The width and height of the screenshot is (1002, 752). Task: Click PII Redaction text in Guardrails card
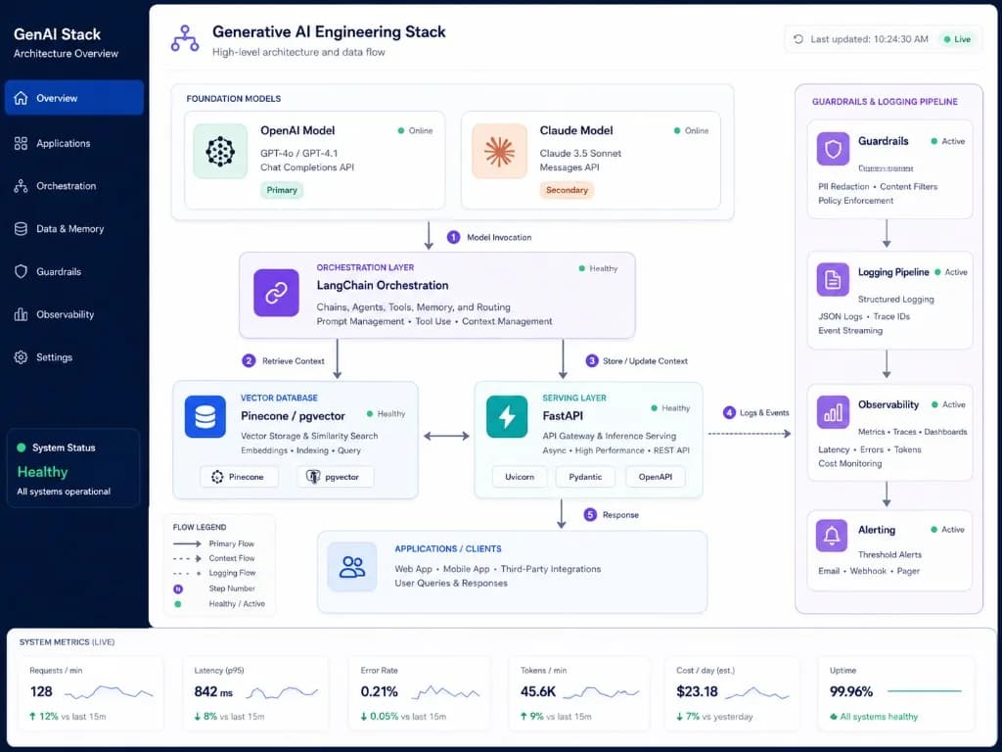[843, 187]
